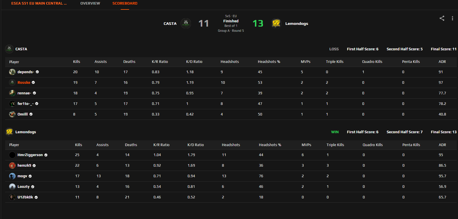Click mogv's headshot percentage 76

click(x=261, y=176)
